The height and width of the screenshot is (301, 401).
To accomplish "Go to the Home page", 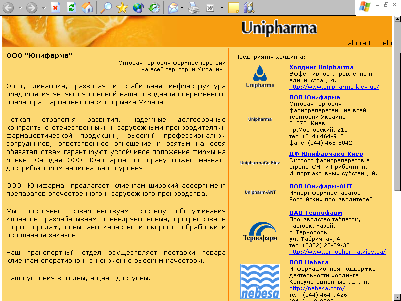I will pos(87,7).
